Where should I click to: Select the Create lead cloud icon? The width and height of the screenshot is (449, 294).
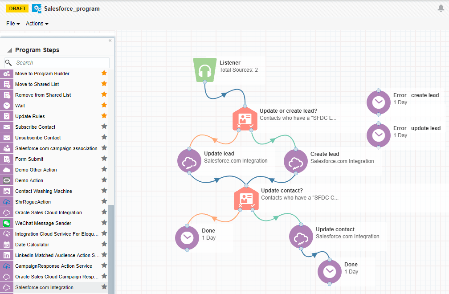click(296, 161)
